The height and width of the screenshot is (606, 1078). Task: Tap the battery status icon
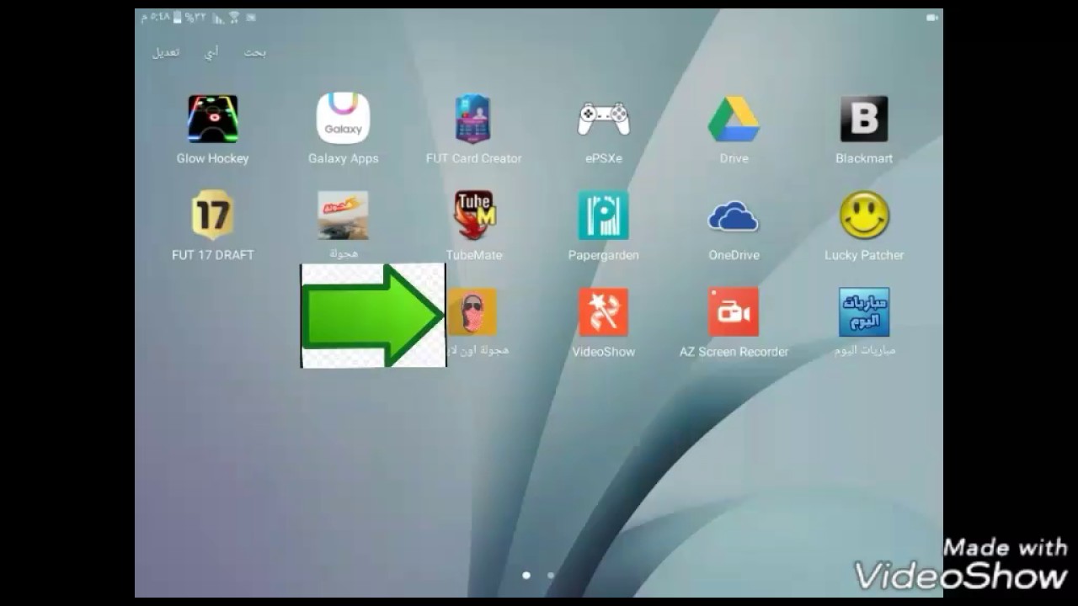tap(178, 17)
